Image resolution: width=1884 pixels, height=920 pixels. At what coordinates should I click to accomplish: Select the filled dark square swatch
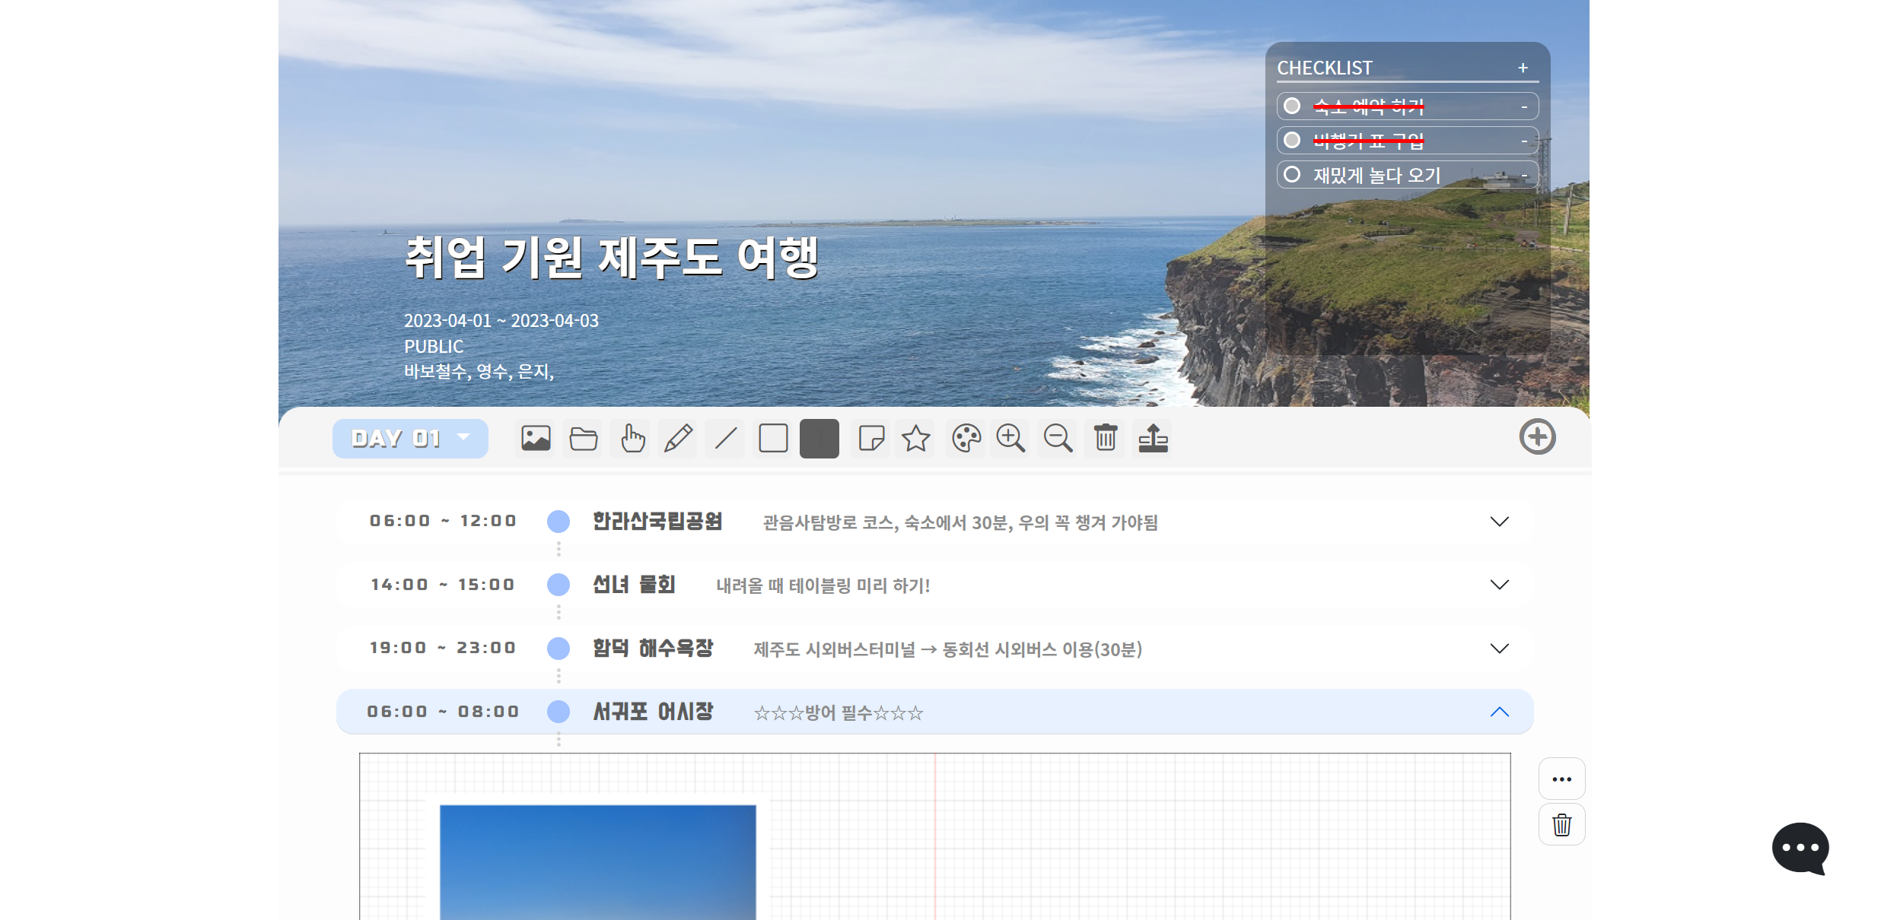819,439
